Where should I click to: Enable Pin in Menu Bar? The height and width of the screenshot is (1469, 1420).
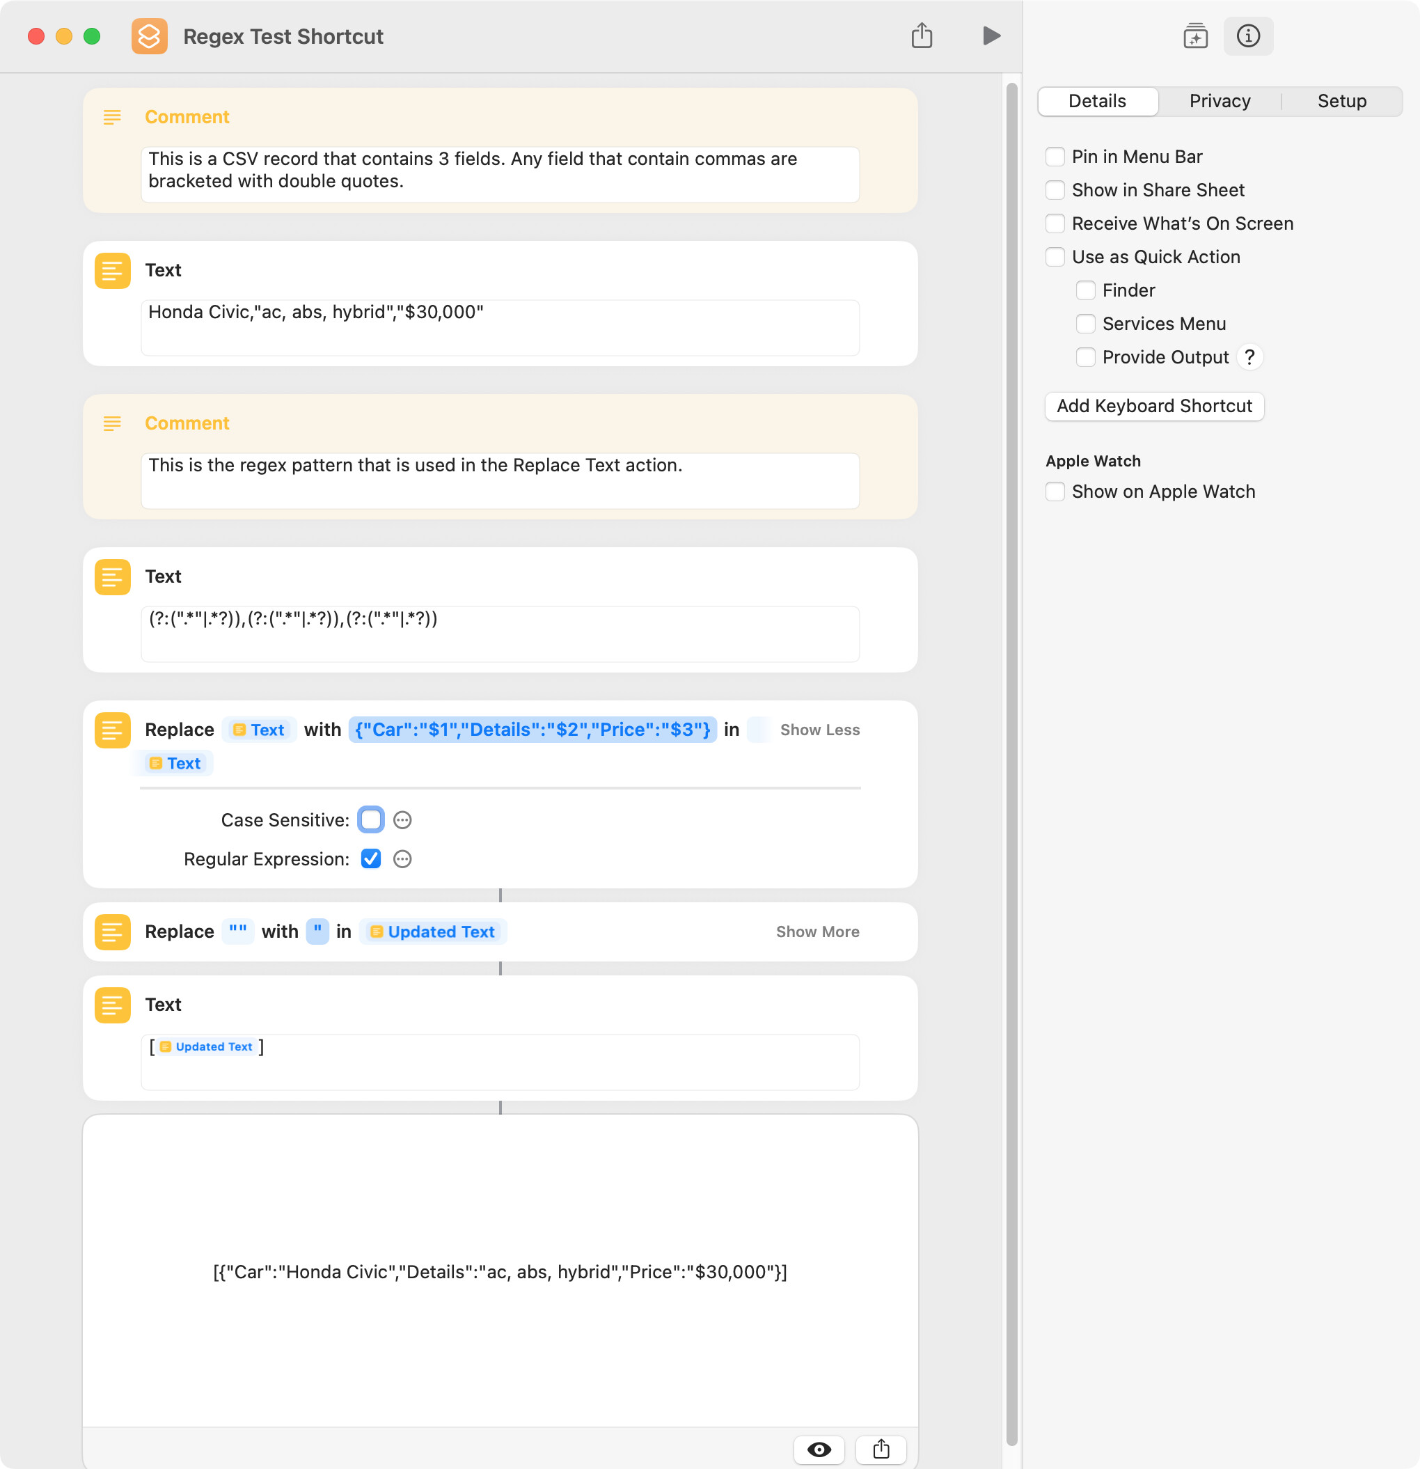1055,157
